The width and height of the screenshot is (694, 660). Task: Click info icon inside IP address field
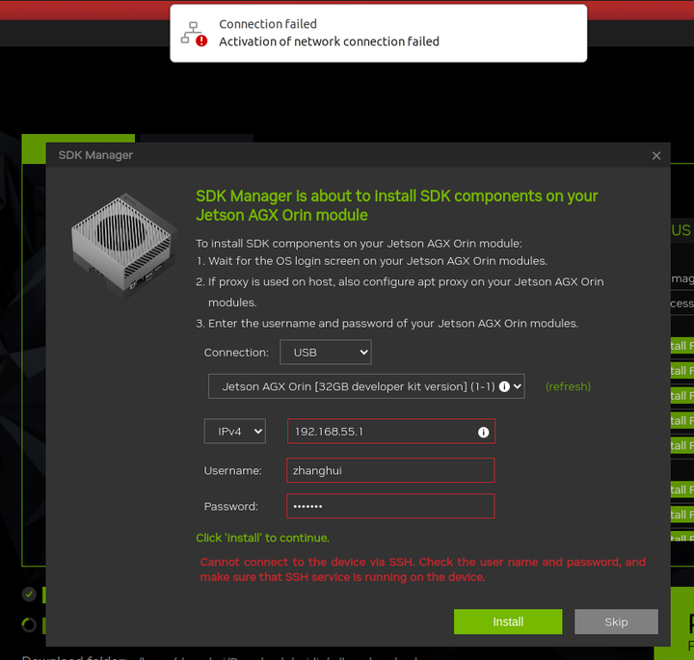point(483,433)
